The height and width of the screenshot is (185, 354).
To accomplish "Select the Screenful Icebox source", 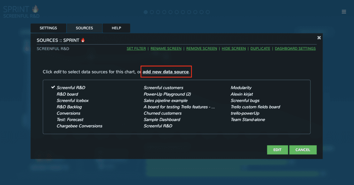I will (73, 101).
